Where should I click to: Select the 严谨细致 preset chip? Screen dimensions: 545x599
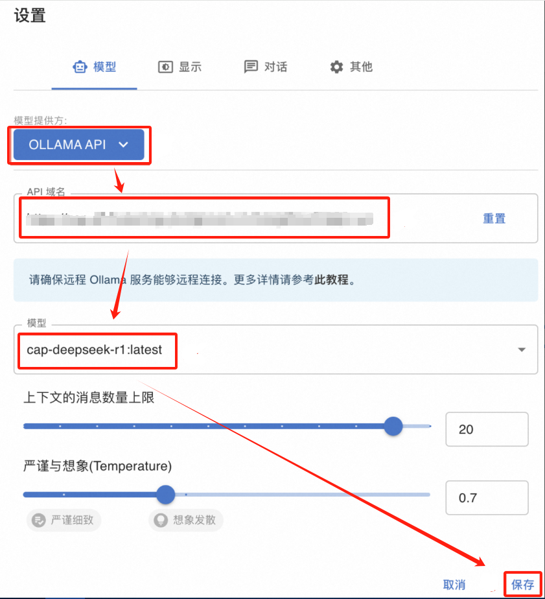64,520
